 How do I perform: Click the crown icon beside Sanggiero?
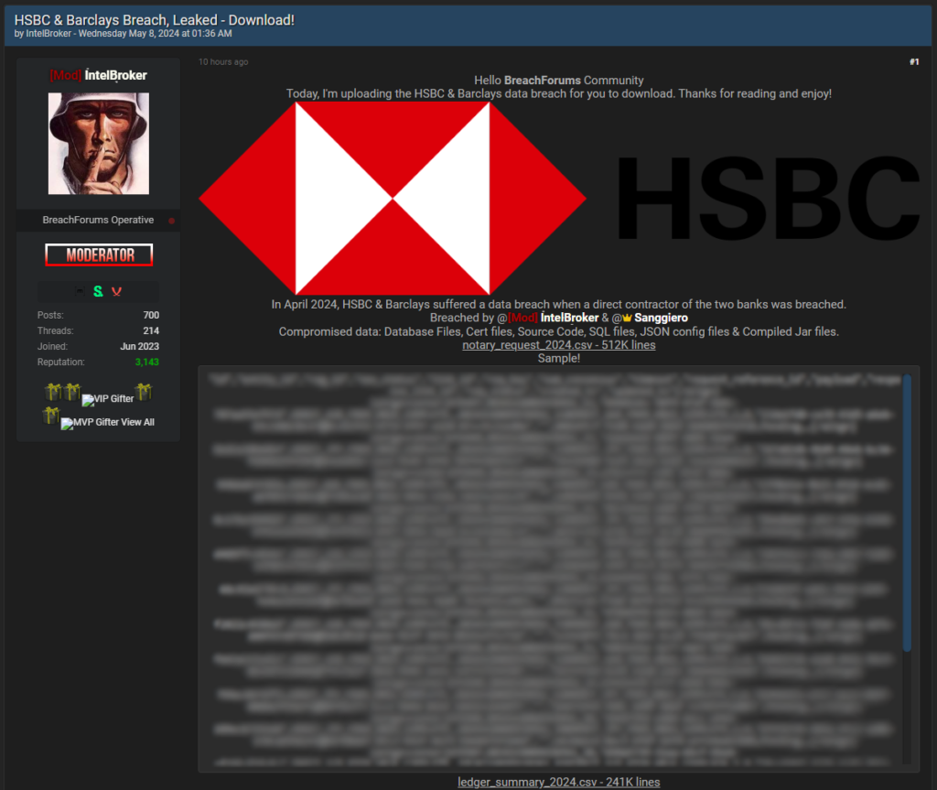click(x=627, y=319)
